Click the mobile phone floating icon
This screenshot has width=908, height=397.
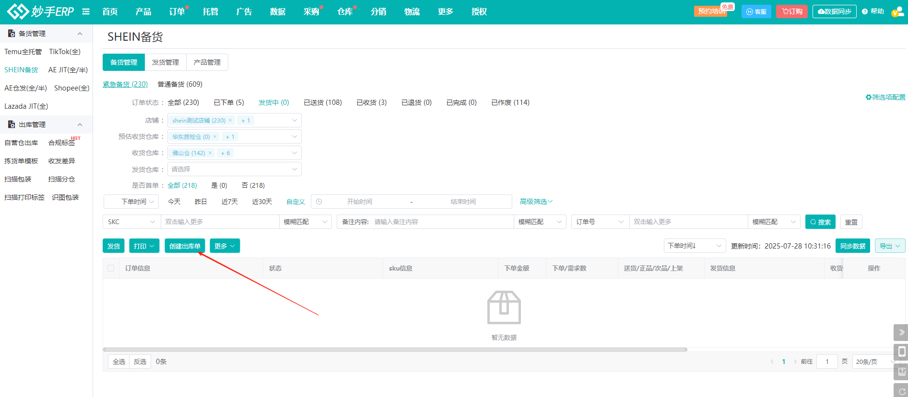[x=901, y=352]
